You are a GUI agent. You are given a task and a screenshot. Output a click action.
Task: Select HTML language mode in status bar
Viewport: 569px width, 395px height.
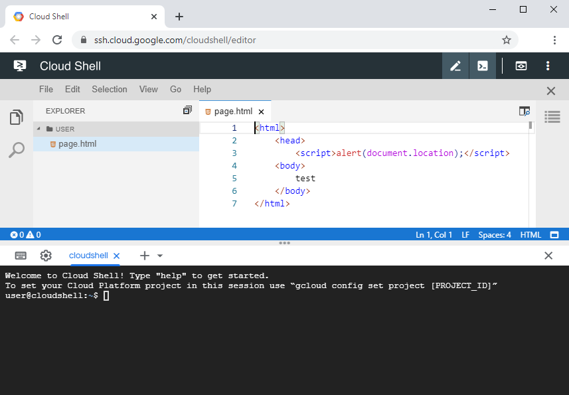pos(532,234)
